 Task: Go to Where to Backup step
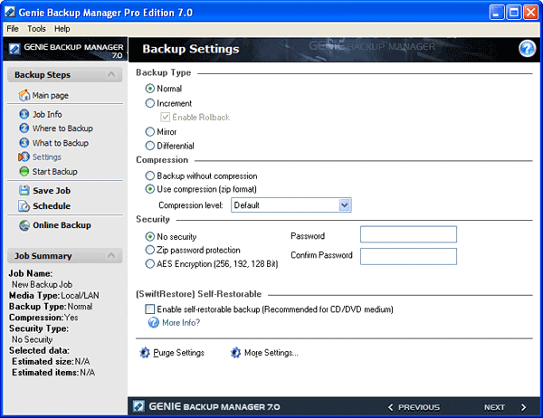62,128
